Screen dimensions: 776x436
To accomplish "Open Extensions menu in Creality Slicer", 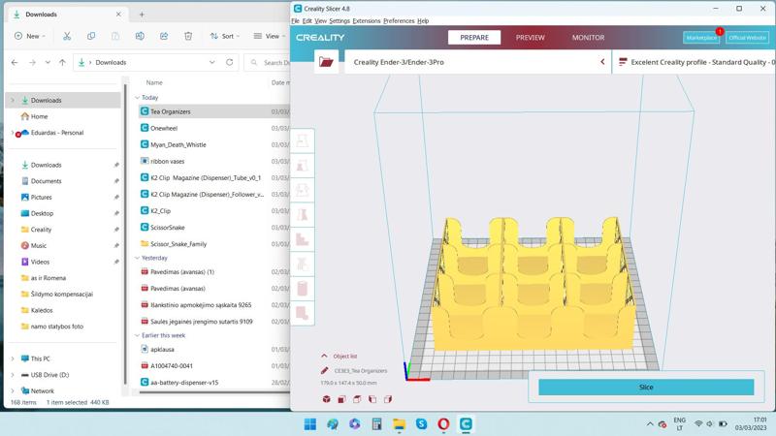I will (367, 20).
